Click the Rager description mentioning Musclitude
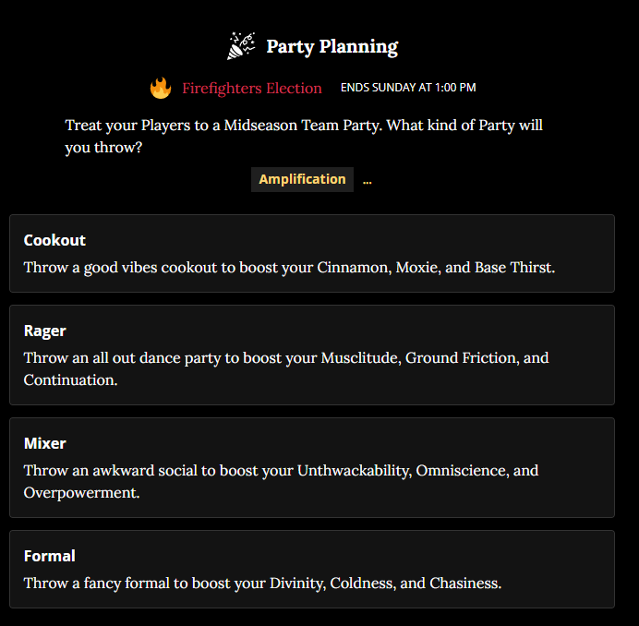The height and width of the screenshot is (626, 639). (x=286, y=368)
